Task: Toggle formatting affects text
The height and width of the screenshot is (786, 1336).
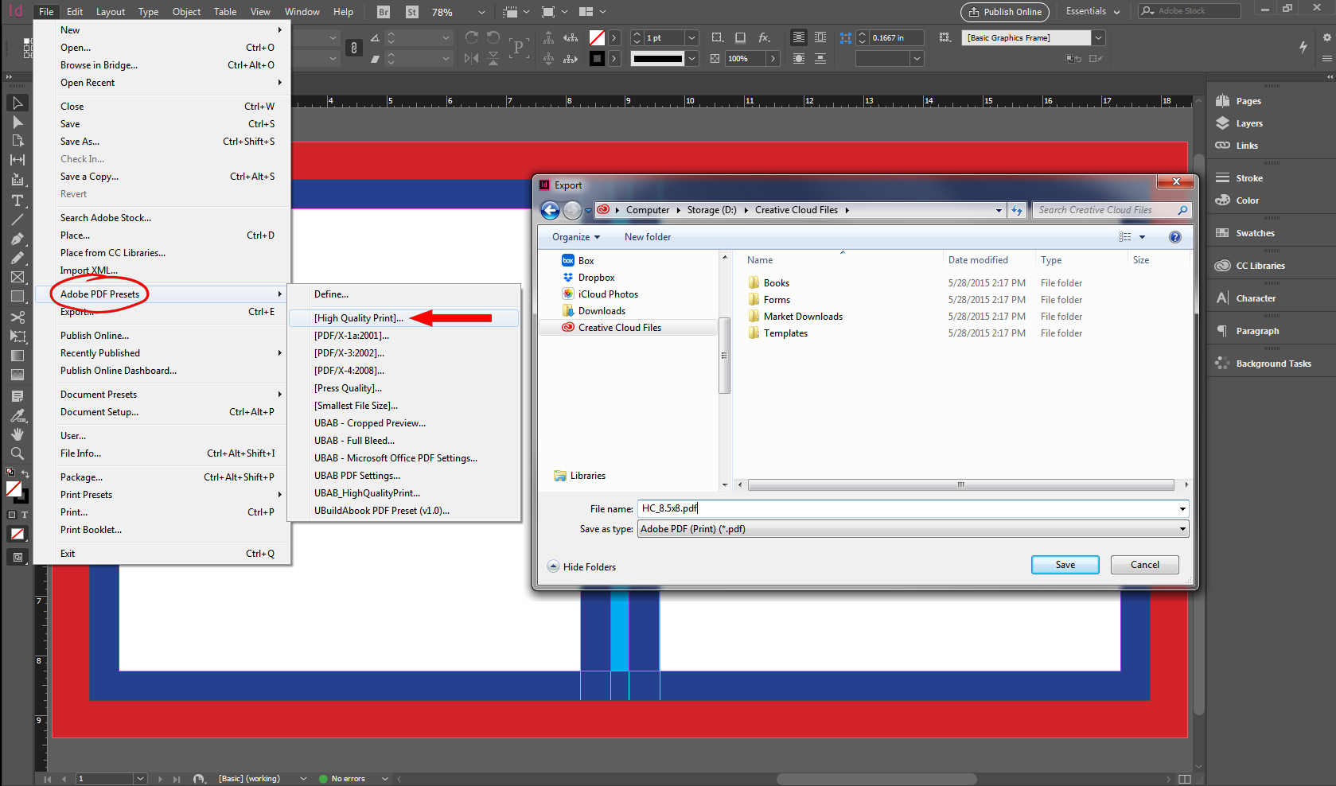Action: click(x=25, y=515)
